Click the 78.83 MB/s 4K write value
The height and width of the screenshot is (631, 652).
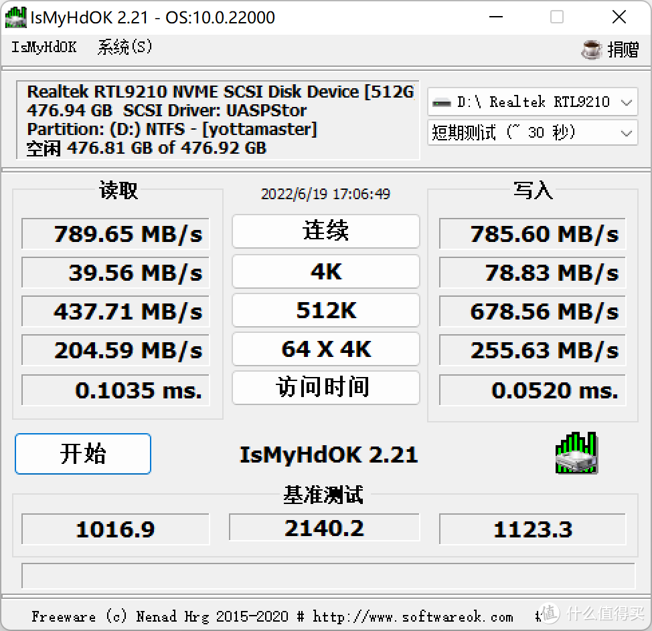tap(533, 273)
